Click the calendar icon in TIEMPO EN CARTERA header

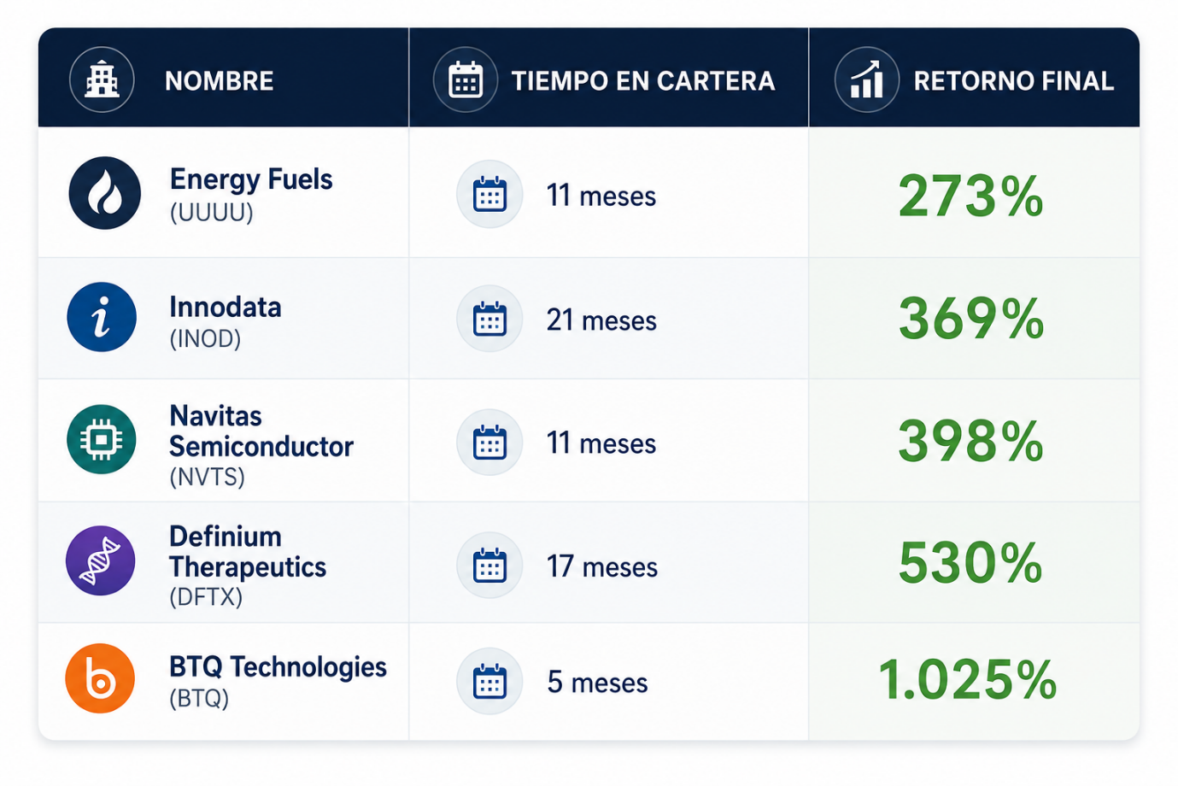[x=466, y=80]
